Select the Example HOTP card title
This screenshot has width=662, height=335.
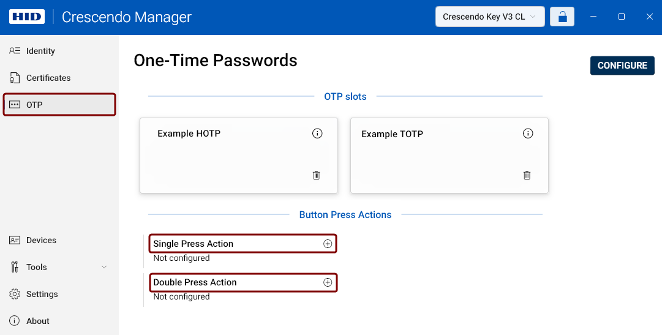(x=189, y=134)
